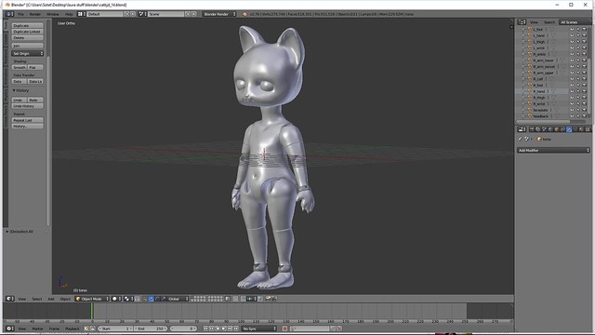Image resolution: width=595 pixels, height=335 pixels.
Task: Select the scale manipulator icon
Action: pyautogui.click(x=164, y=299)
